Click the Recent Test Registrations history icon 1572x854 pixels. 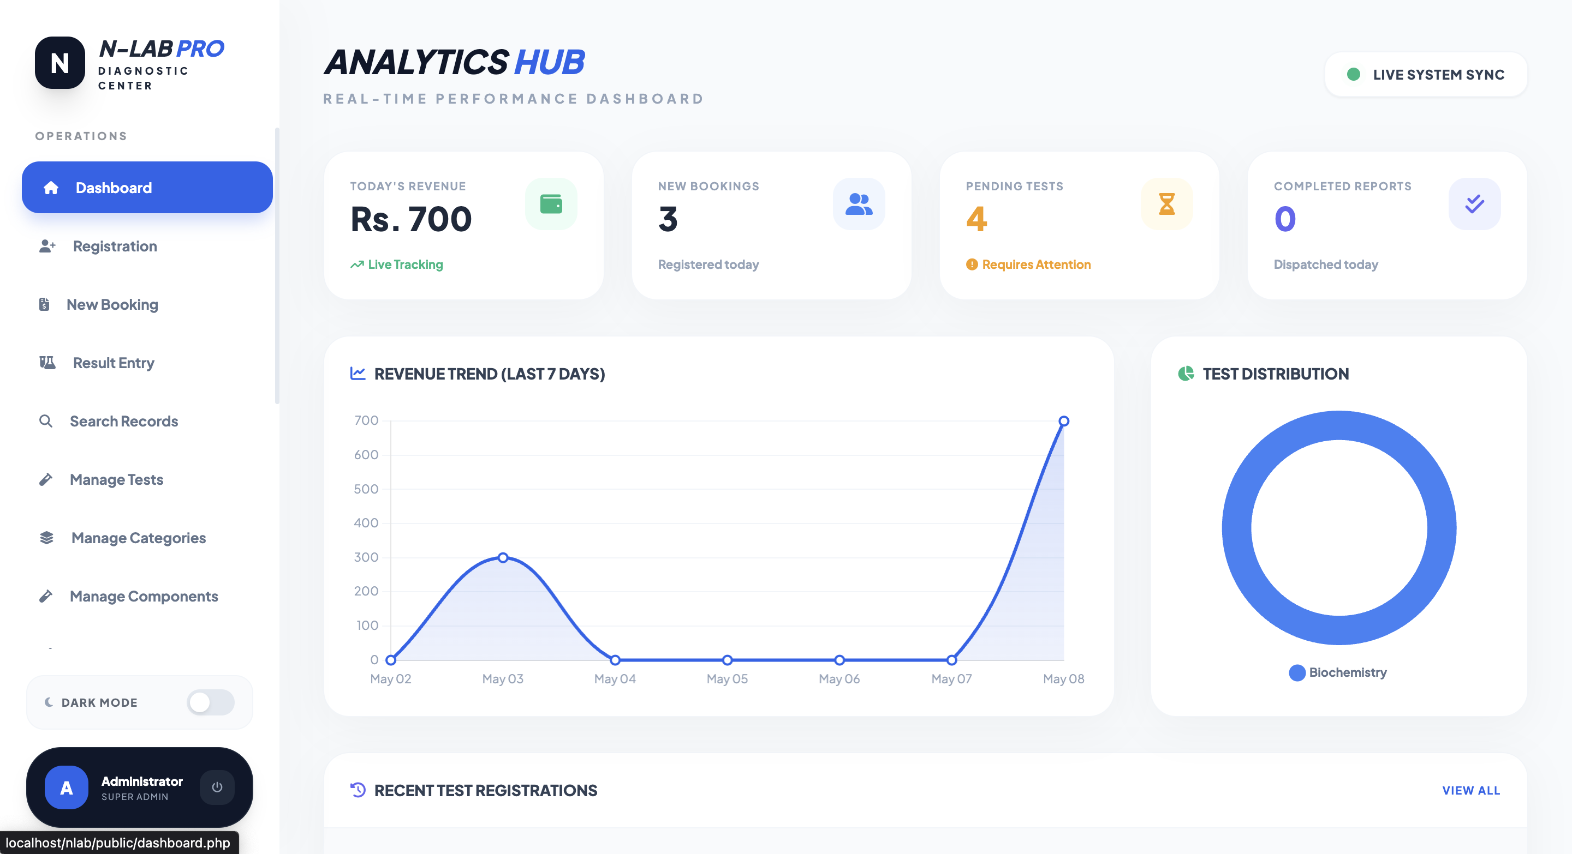tap(358, 790)
